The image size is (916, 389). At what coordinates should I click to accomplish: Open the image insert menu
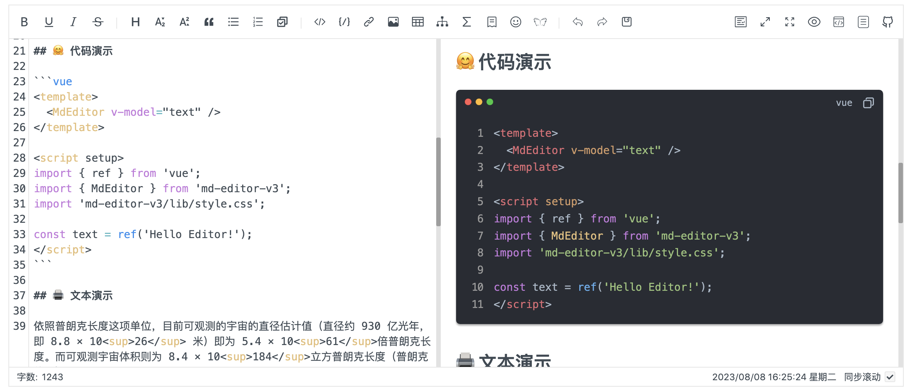pyautogui.click(x=393, y=22)
